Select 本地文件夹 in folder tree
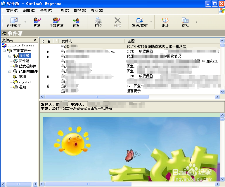The image size is (225, 187). [x=22, y=50]
